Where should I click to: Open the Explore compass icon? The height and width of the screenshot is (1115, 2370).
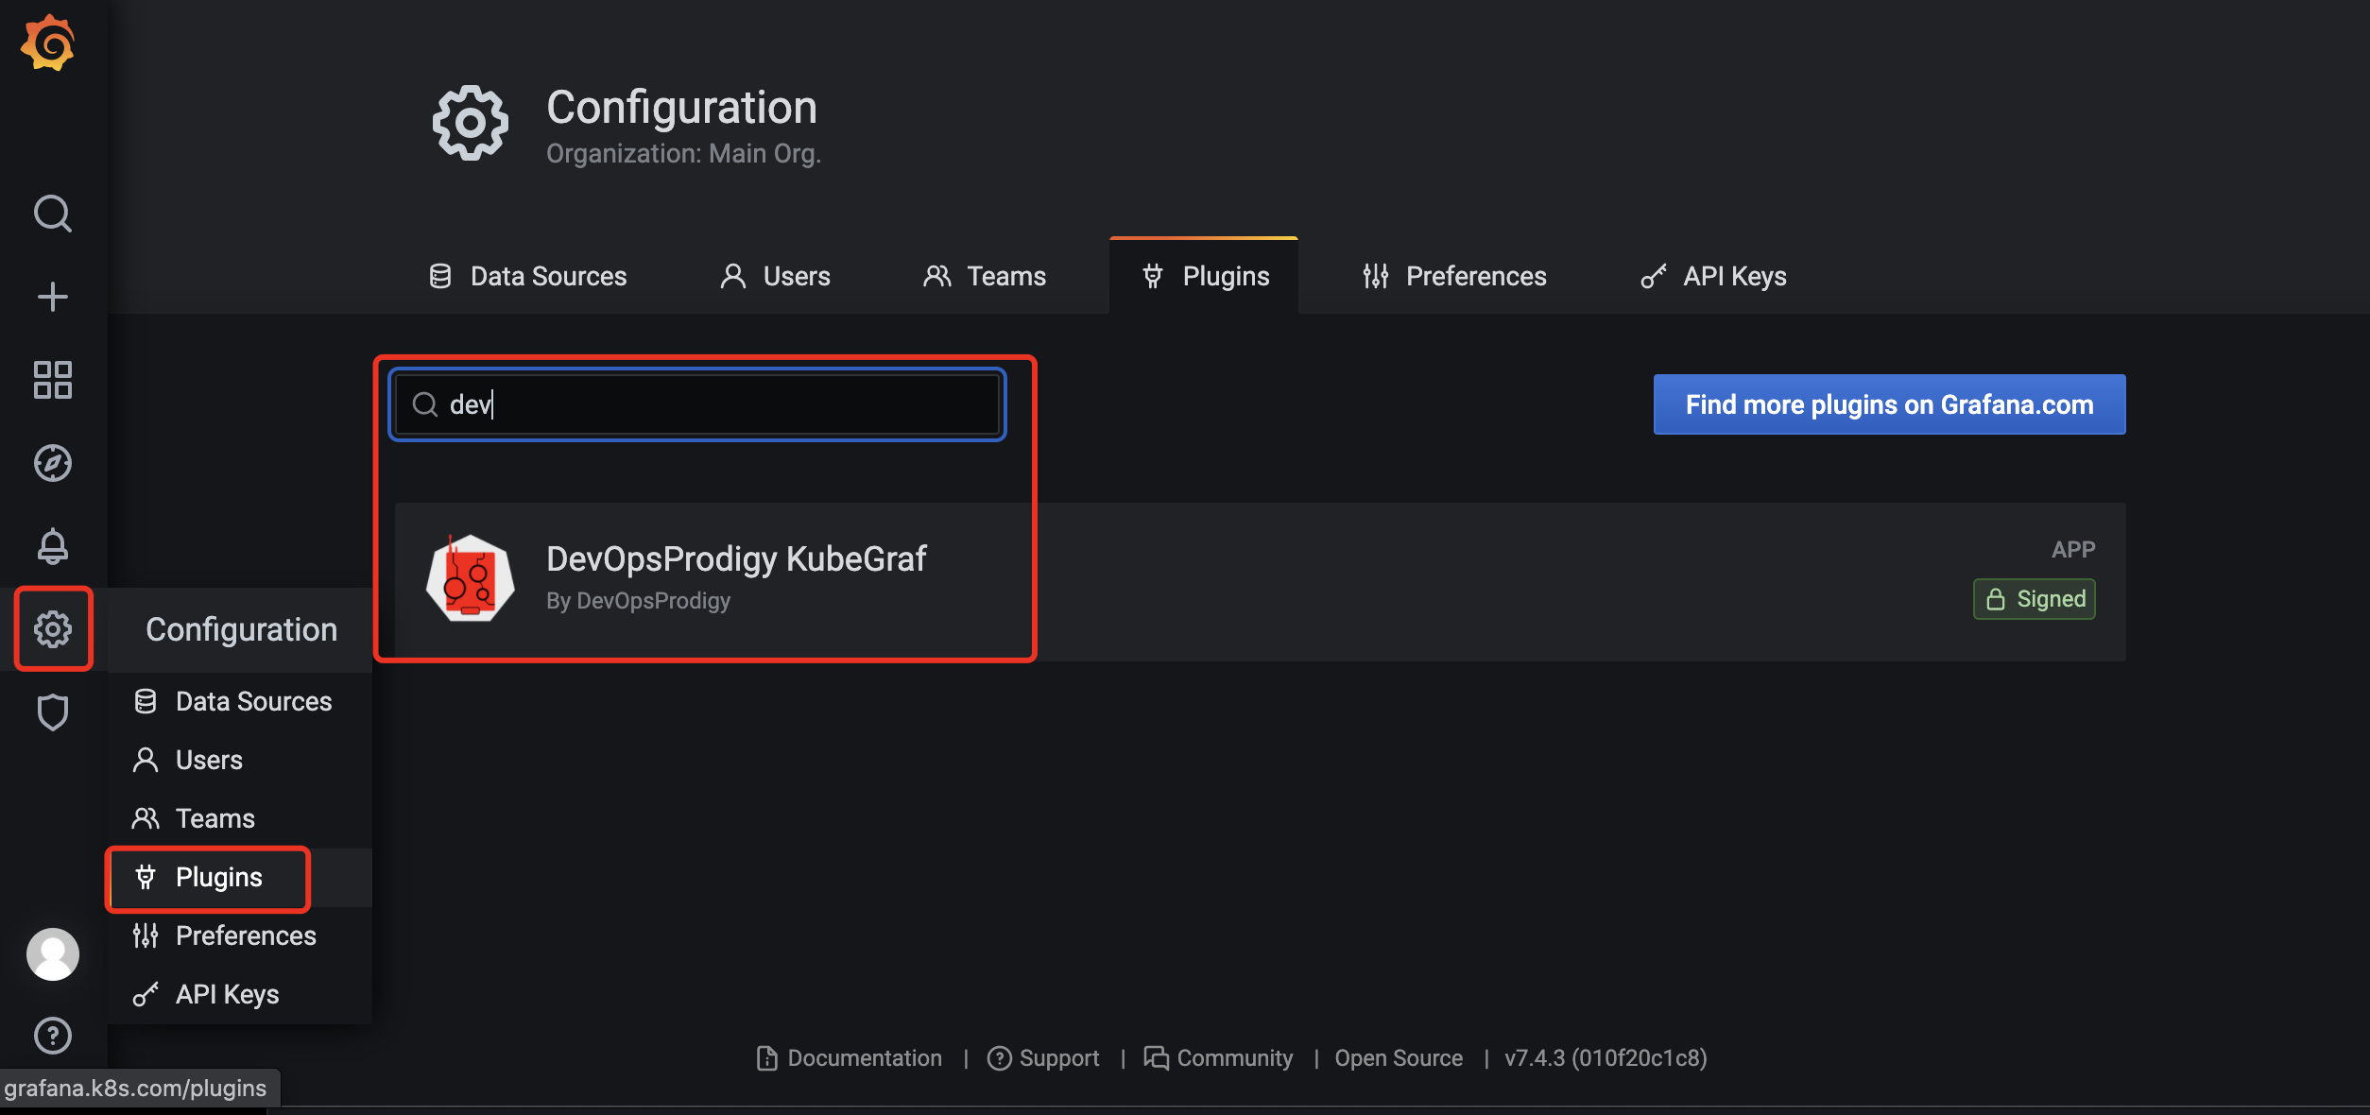click(x=53, y=463)
